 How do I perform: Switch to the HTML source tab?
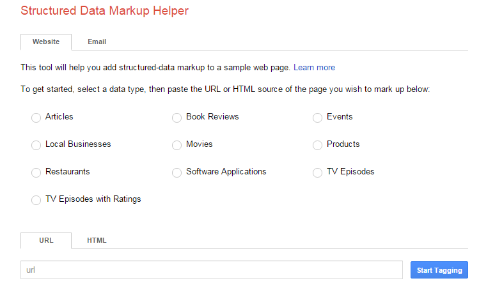point(97,240)
